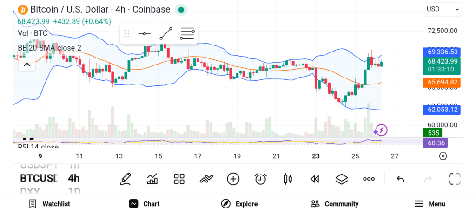The width and height of the screenshot is (476, 214).
Task: Click the orange 65,694.82 price label
Action: point(441,82)
